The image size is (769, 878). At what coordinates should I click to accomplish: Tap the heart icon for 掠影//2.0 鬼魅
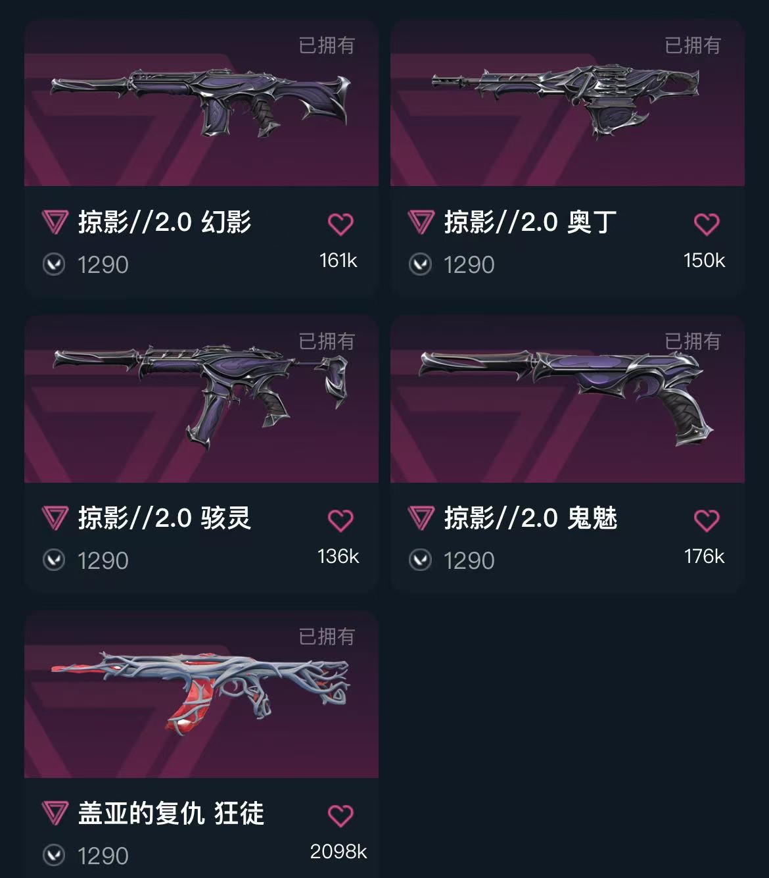[x=707, y=520]
